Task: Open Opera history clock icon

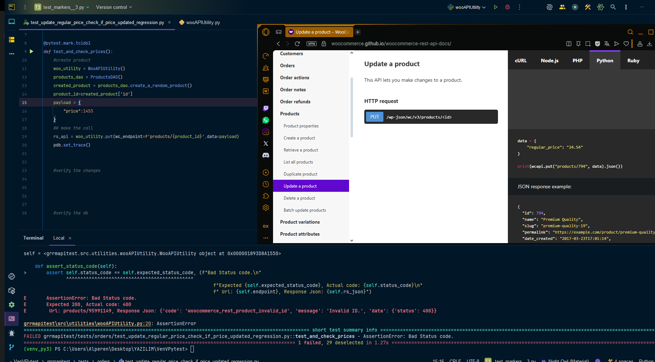Action: (266, 184)
